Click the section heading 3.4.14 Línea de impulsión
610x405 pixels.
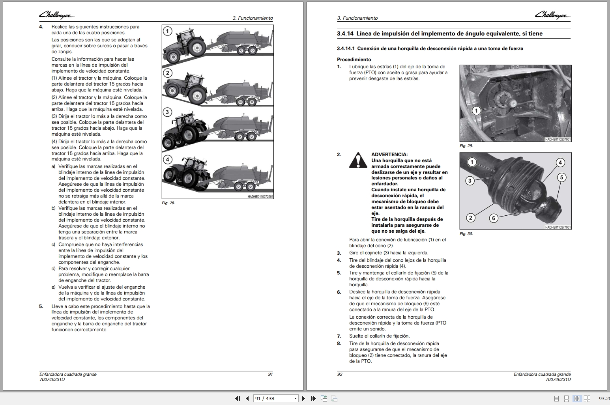pyautogui.click(x=440, y=34)
